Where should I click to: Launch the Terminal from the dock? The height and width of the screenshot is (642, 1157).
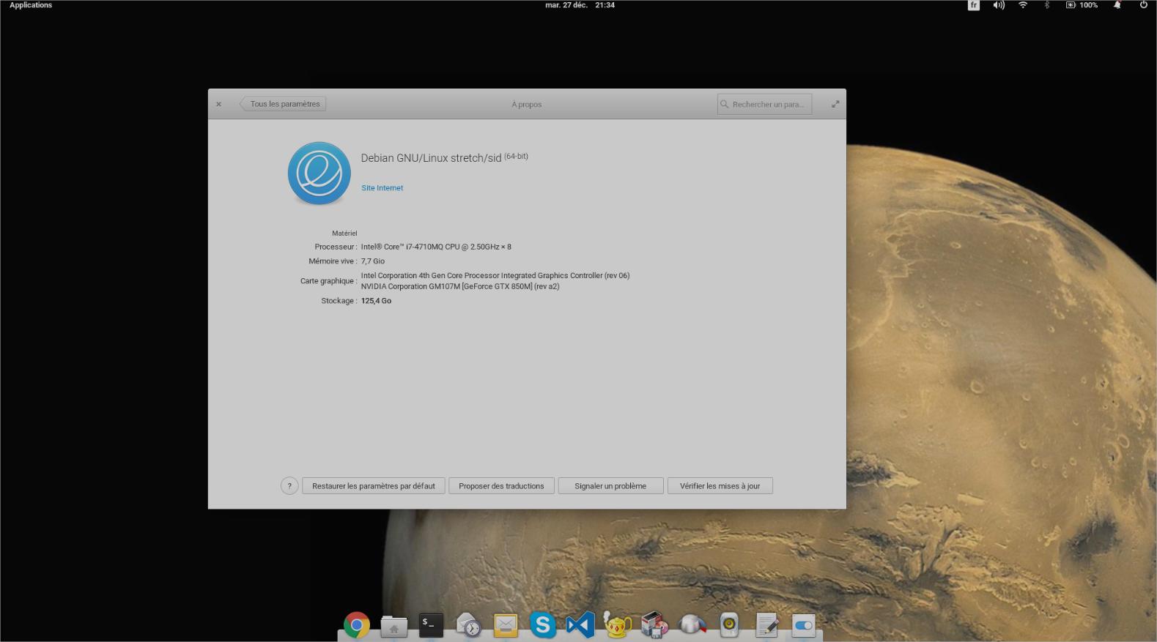(x=431, y=624)
